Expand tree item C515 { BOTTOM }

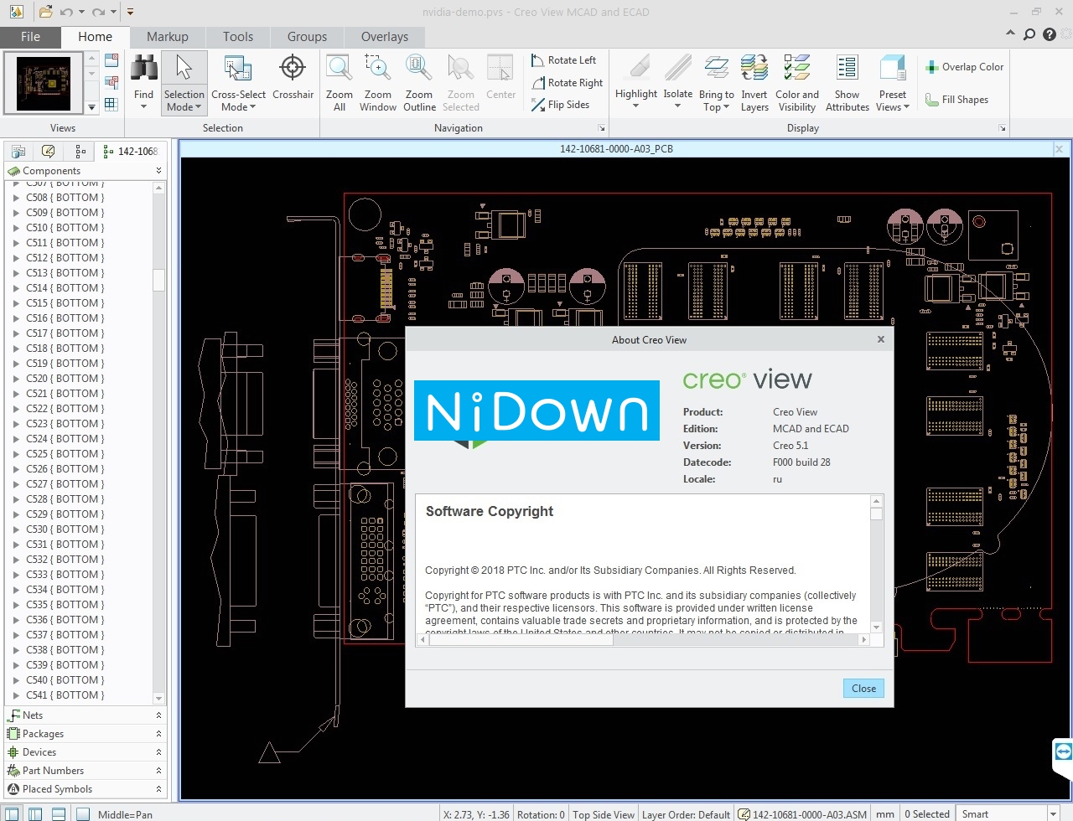tap(16, 303)
